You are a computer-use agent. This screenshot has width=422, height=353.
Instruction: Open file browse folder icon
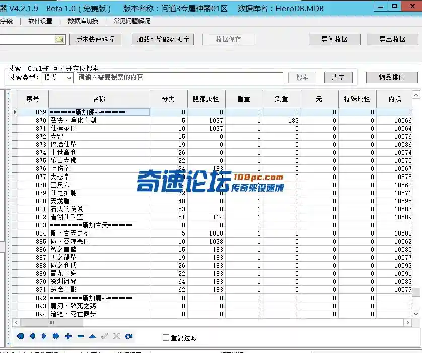[x=60, y=40]
